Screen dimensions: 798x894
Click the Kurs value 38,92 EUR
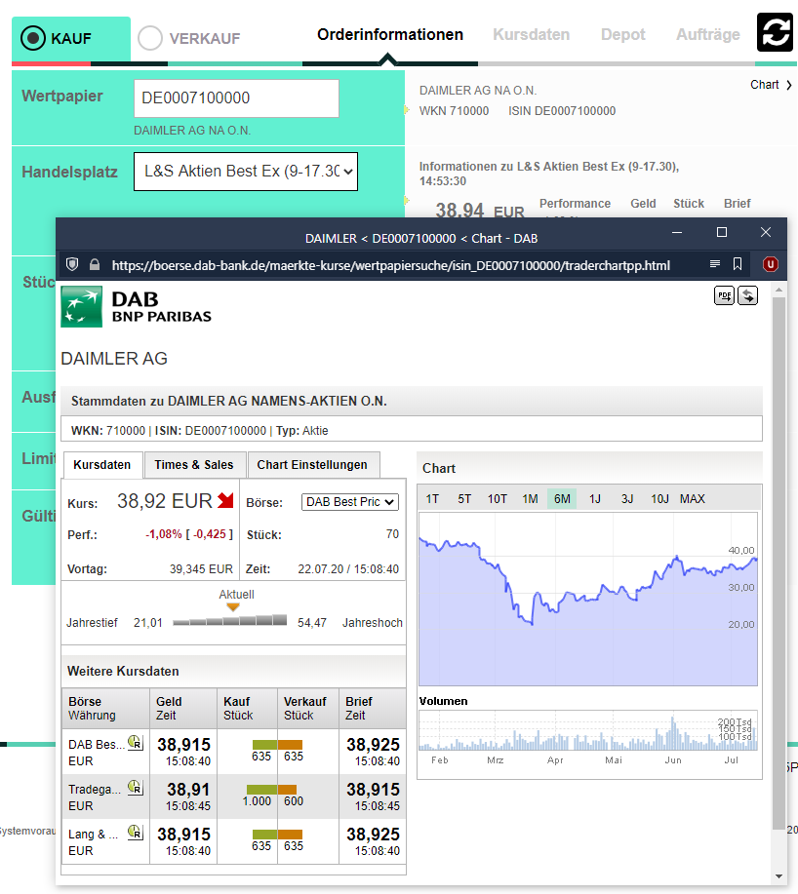(165, 501)
